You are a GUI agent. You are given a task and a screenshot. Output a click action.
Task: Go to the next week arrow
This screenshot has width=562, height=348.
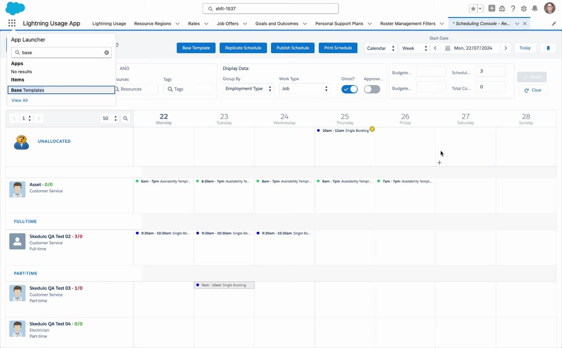click(506, 48)
